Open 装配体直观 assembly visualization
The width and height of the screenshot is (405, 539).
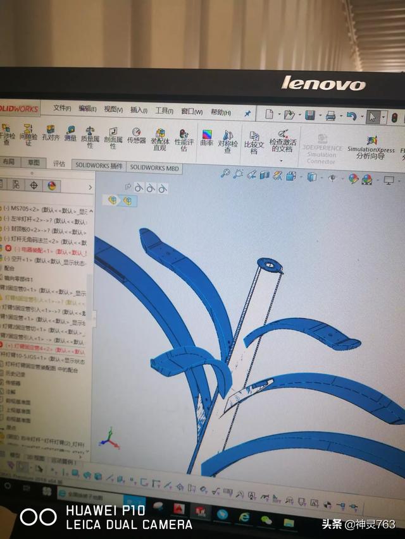click(x=160, y=140)
